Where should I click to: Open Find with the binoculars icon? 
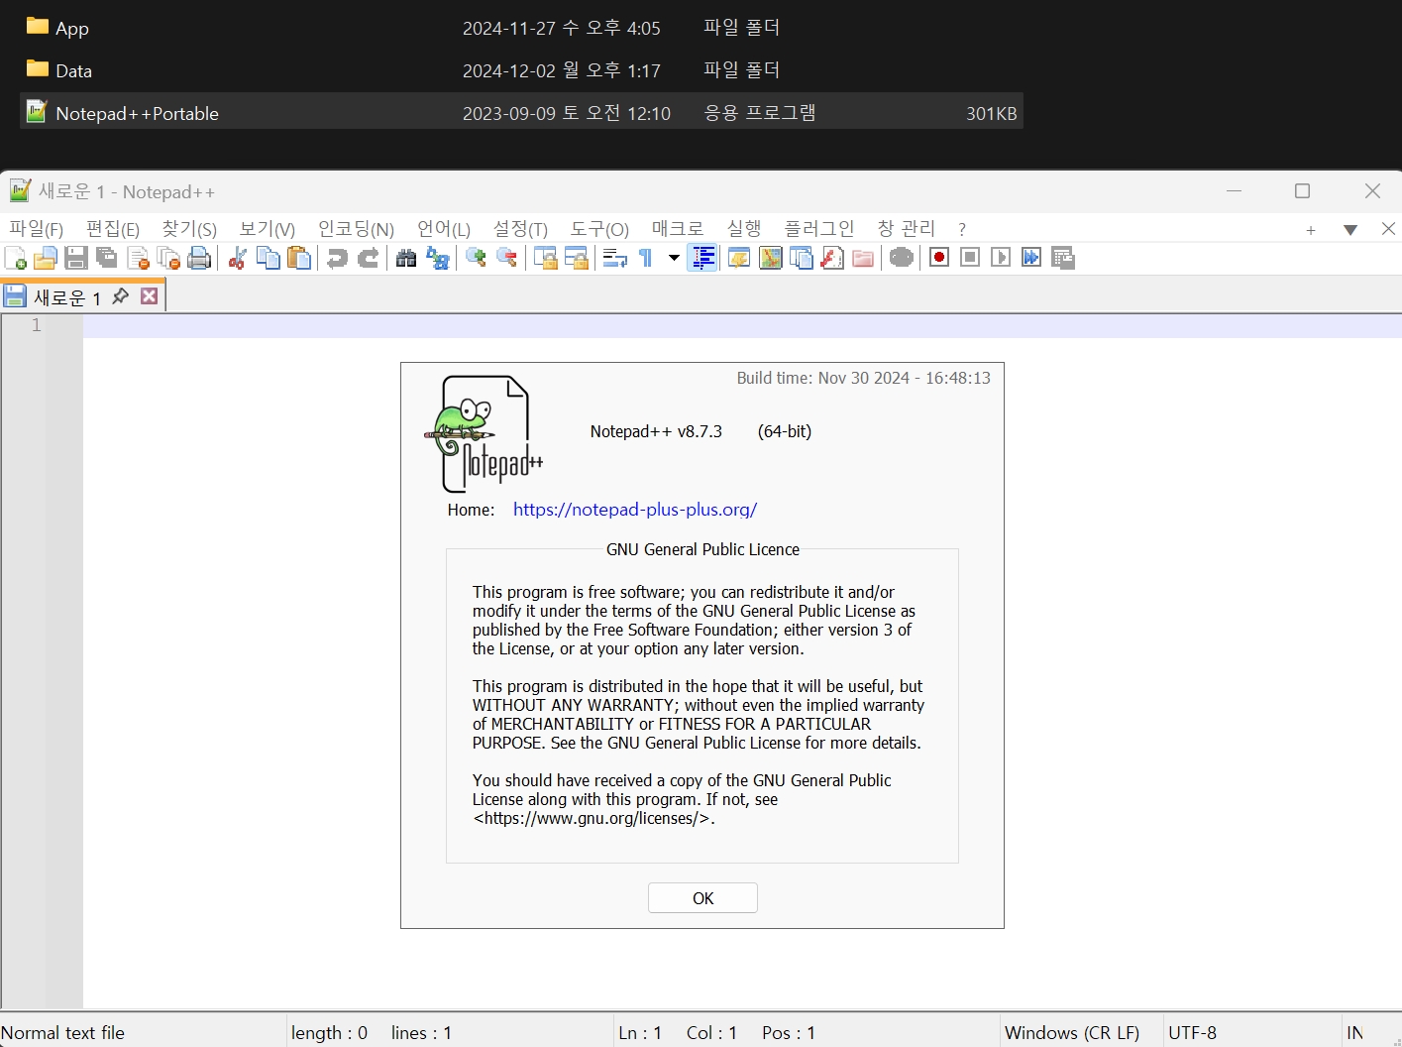point(406,259)
